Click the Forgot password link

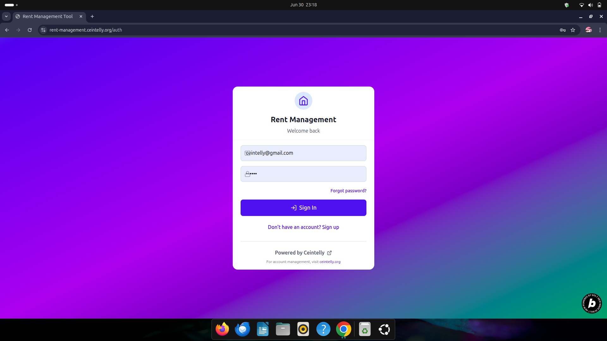coord(348,191)
